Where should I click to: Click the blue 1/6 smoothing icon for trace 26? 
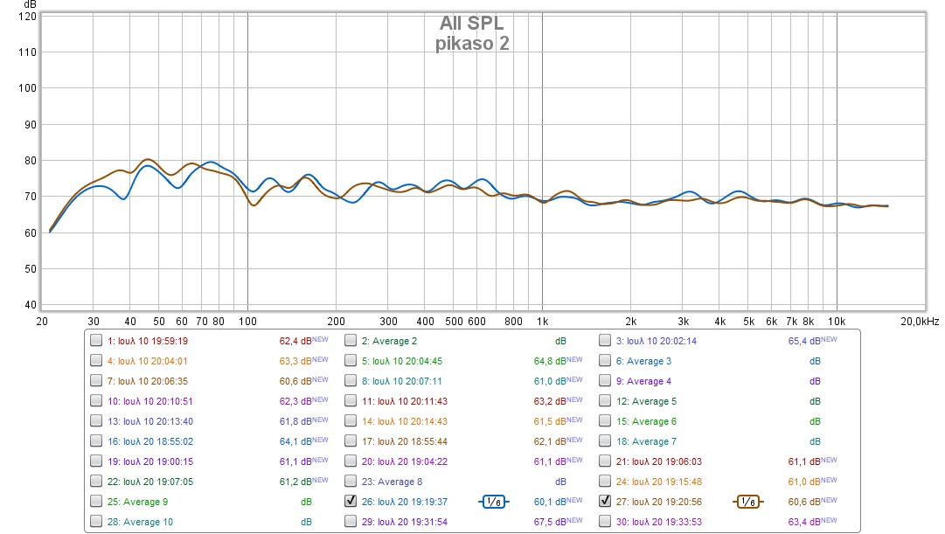[x=494, y=502]
